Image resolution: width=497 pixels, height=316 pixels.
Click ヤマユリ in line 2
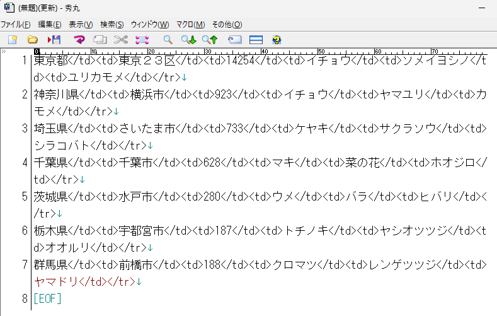click(x=402, y=94)
